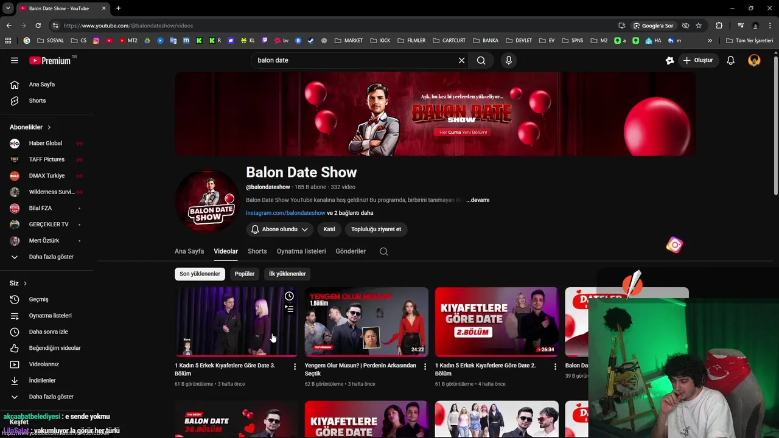Add first video to queue
779x438 pixels.
(x=289, y=309)
